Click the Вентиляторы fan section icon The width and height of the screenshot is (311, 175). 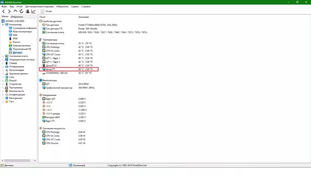pyautogui.click(x=40, y=80)
